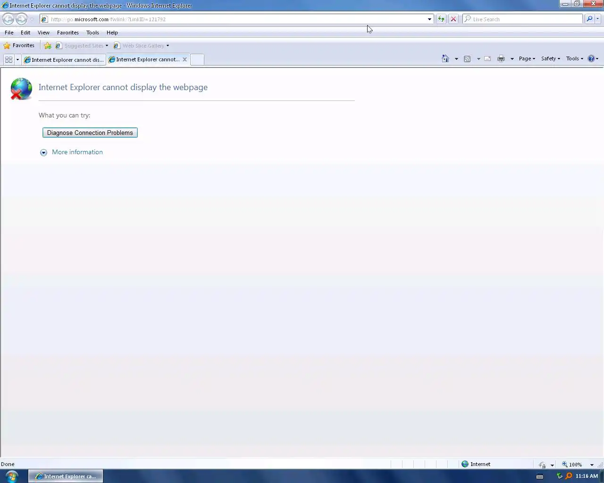Select Internet Explorer taskbar button
The image size is (604, 483).
(x=66, y=476)
